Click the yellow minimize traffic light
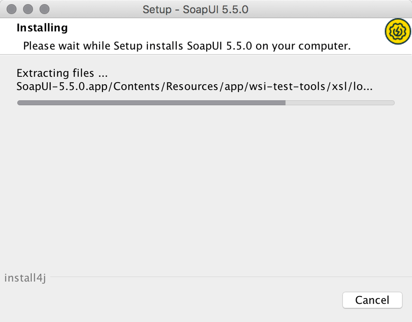 pos(28,8)
